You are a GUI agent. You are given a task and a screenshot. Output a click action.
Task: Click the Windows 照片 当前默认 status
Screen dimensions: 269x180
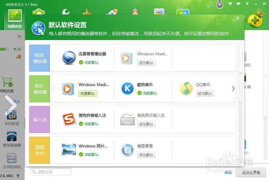click(x=89, y=154)
